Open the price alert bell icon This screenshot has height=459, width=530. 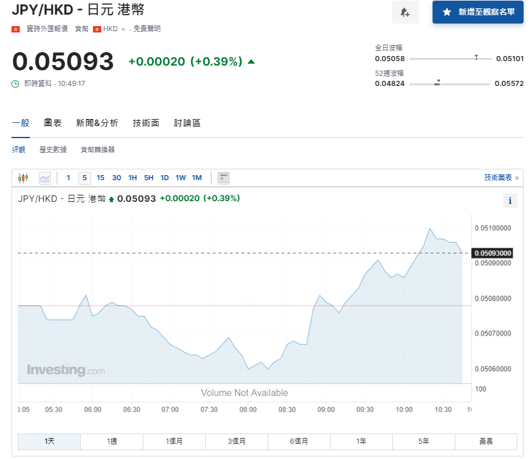click(x=406, y=12)
